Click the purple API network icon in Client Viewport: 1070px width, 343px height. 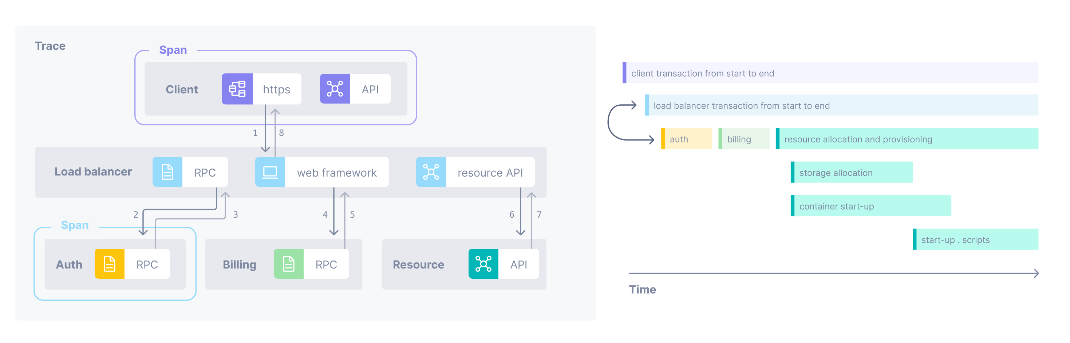334,89
